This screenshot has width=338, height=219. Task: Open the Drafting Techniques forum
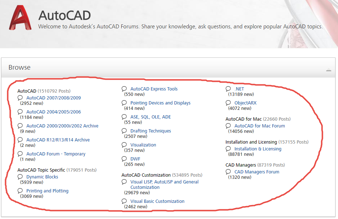coord(150,131)
